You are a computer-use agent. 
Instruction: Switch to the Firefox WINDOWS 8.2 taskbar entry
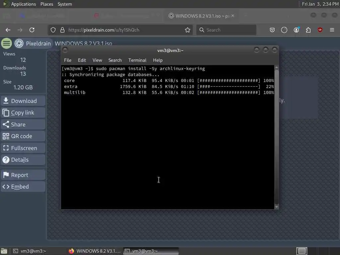[94, 251]
